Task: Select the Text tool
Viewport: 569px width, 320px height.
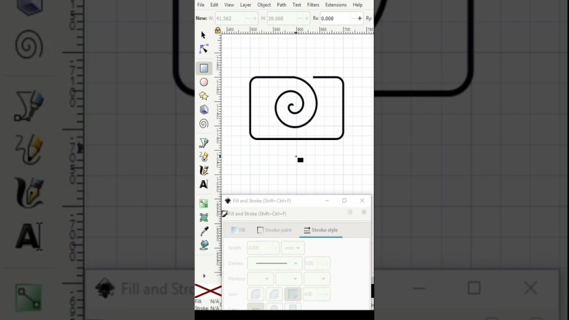Action: (204, 184)
